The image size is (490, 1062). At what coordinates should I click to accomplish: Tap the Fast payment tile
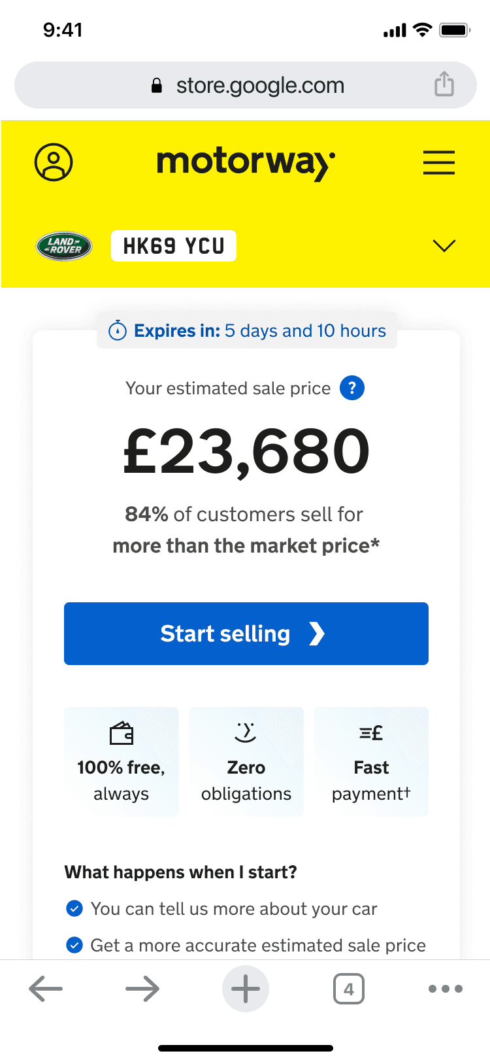371,762
